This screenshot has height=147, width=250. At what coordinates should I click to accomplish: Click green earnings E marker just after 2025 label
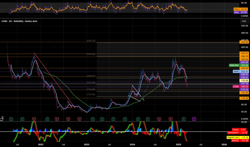coord(184,119)
